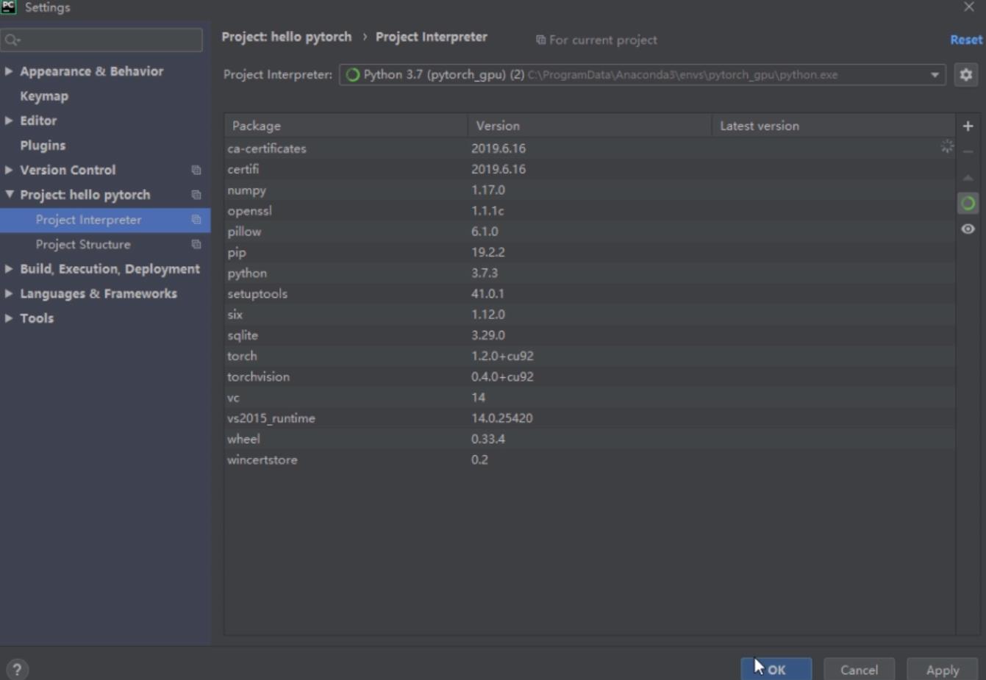The width and height of the screenshot is (986, 680).
Task: Click the minus icon to uninstall package
Action: point(968,151)
